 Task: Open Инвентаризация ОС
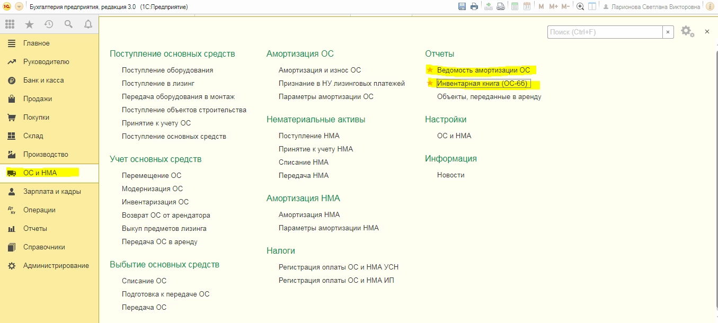click(x=155, y=202)
